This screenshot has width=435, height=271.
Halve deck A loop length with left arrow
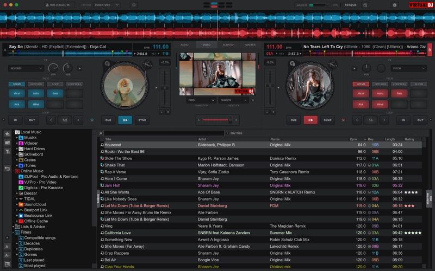(51, 120)
